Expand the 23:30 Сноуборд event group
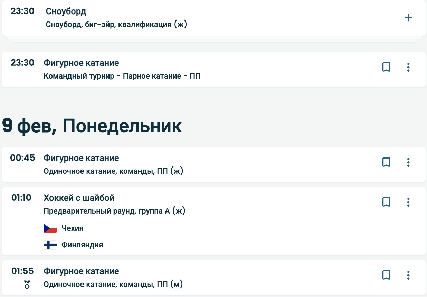Image resolution: width=427 pixels, height=297 pixels. pos(408,18)
